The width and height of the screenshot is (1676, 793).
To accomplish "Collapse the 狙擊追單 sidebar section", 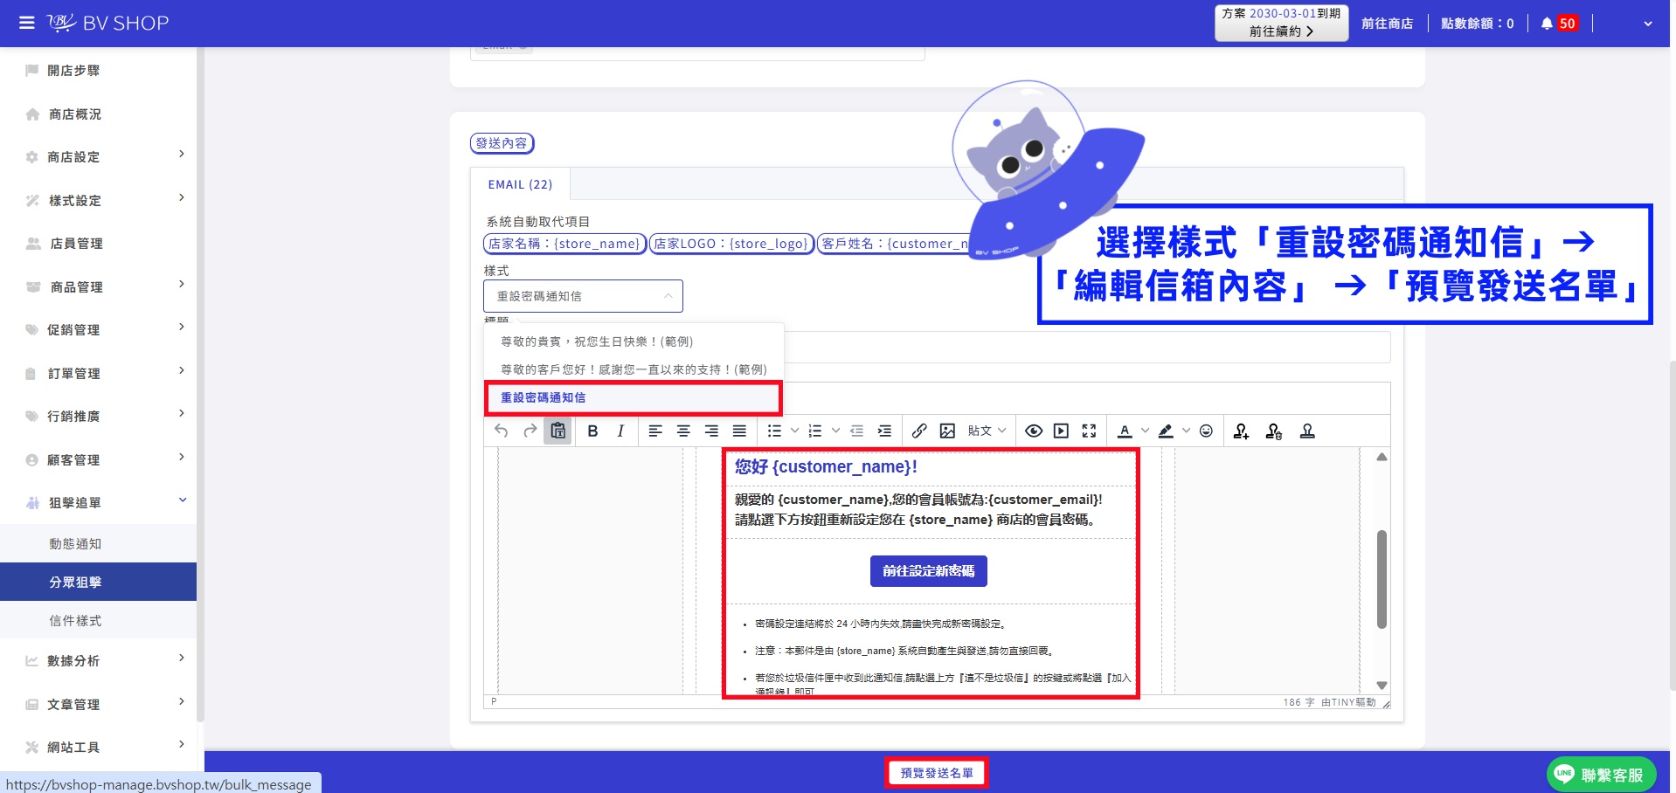I will coord(98,502).
